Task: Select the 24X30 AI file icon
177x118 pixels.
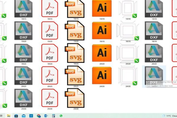Action: click(102, 75)
